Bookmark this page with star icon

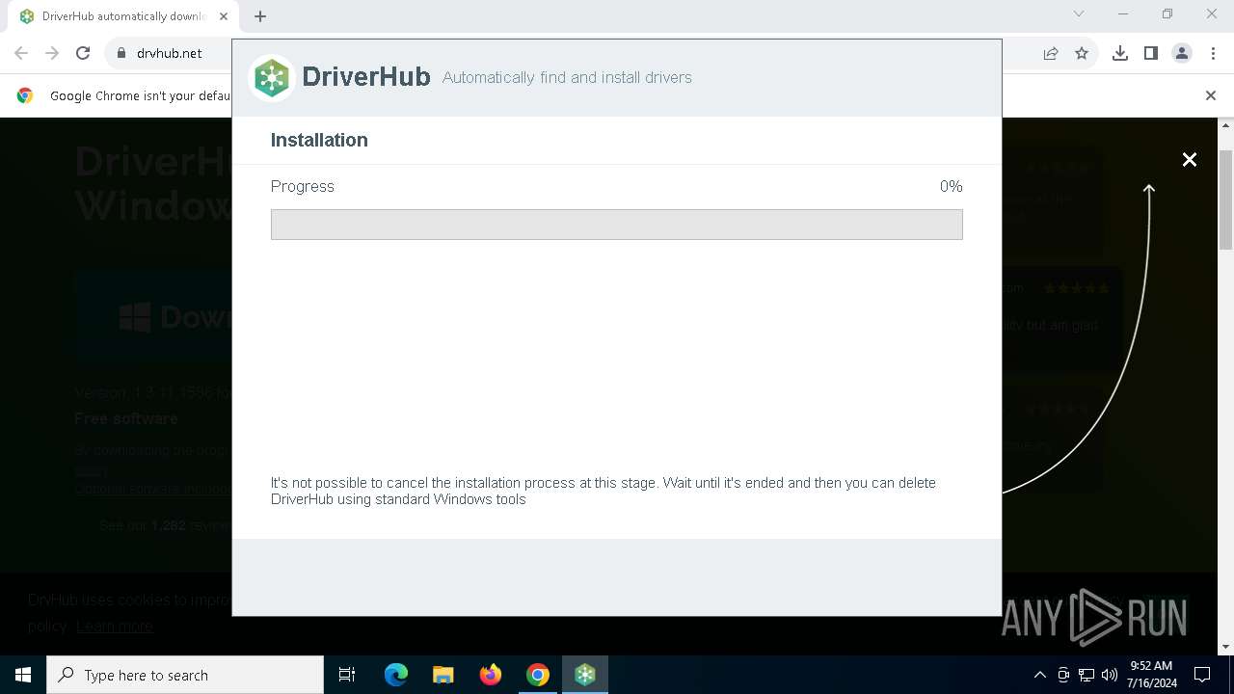click(1082, 53)
